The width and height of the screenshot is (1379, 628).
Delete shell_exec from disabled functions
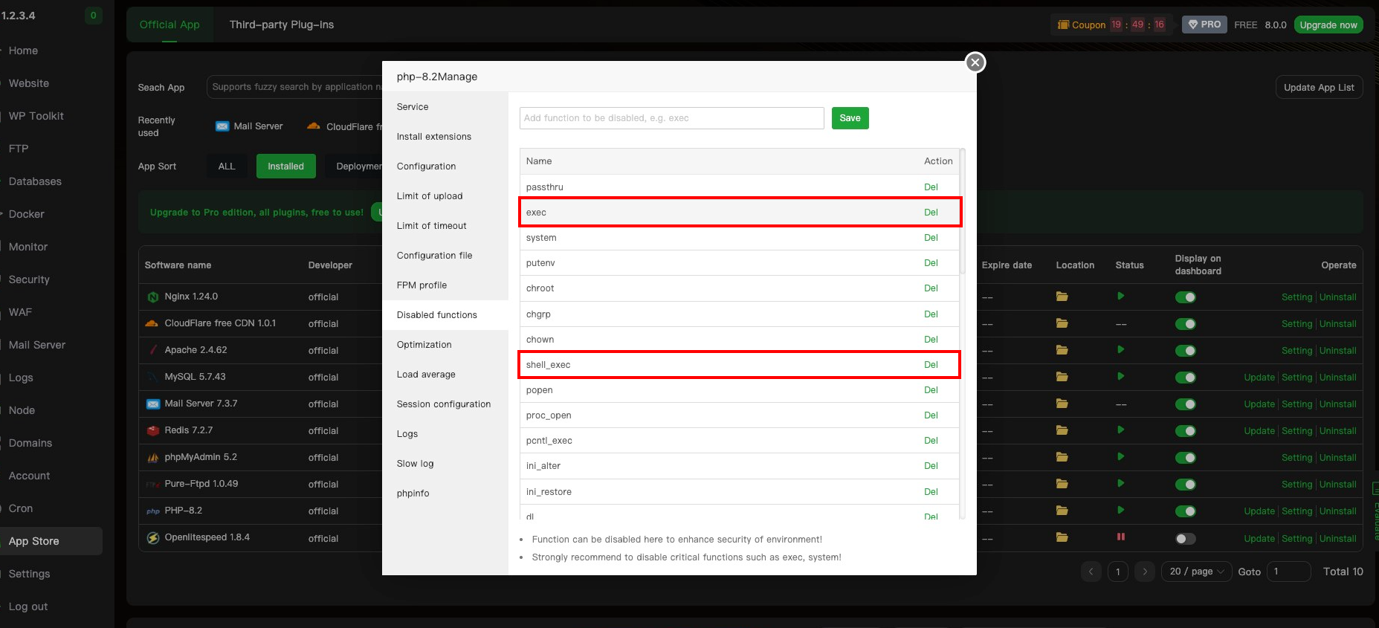931,365
